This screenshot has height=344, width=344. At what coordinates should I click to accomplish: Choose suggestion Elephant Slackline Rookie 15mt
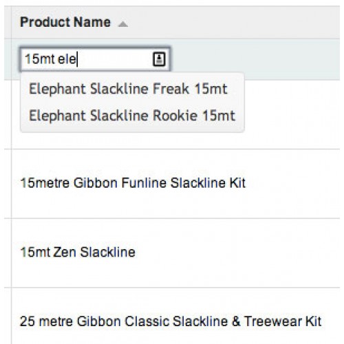pos(132,116)
